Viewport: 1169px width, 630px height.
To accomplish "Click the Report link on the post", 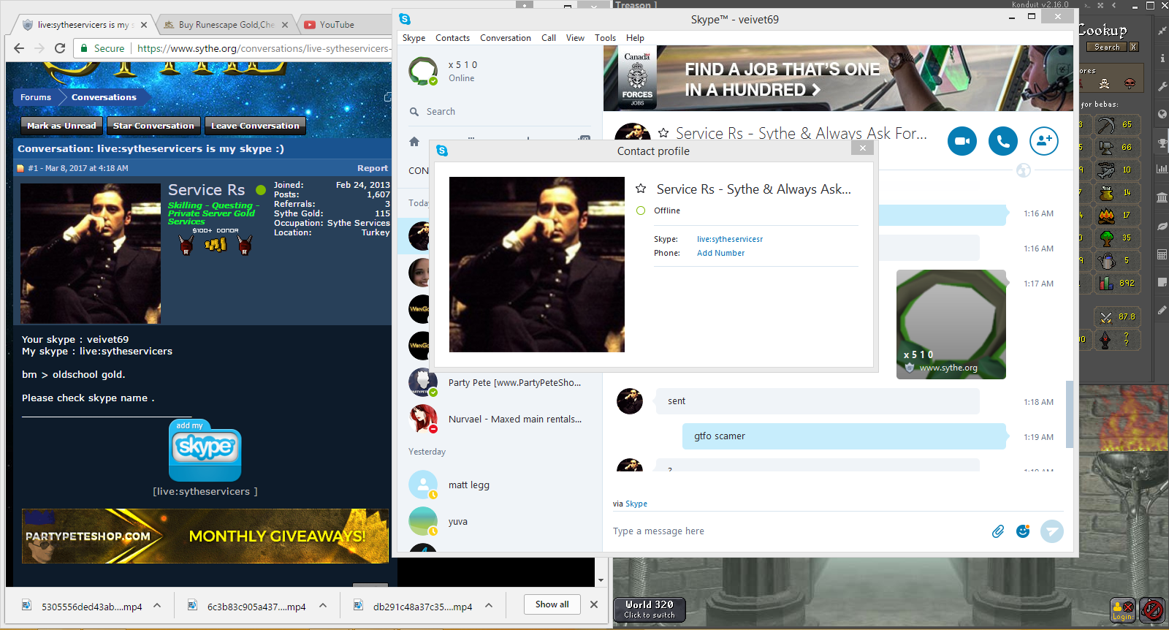I will [x=373, y=168].
